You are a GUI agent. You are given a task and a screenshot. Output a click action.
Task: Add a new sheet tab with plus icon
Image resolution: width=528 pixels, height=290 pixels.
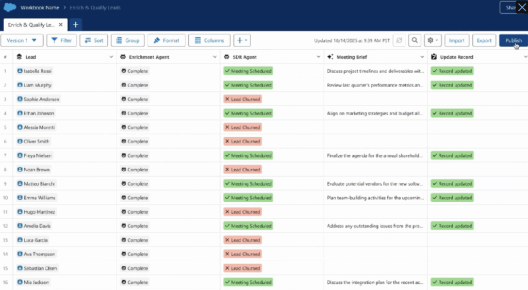[75, 24]
